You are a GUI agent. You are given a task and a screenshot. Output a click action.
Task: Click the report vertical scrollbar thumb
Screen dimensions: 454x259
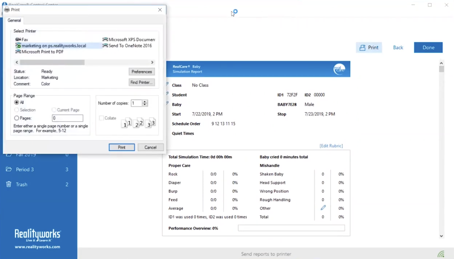click(441, 69)
